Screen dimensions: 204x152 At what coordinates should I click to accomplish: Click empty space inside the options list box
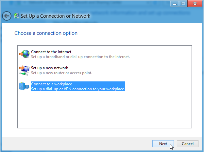click(105, 110)
